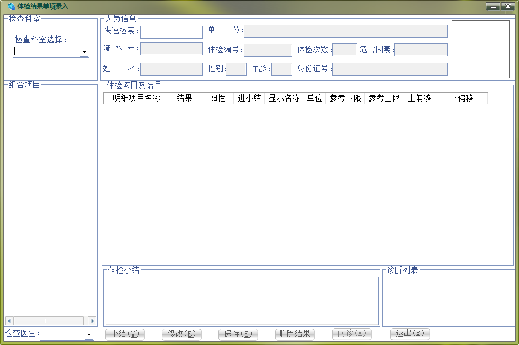The width and height of the screenshot is (519, 345).
Task: Click the app icon in title bar
Action: click(11, 6)
